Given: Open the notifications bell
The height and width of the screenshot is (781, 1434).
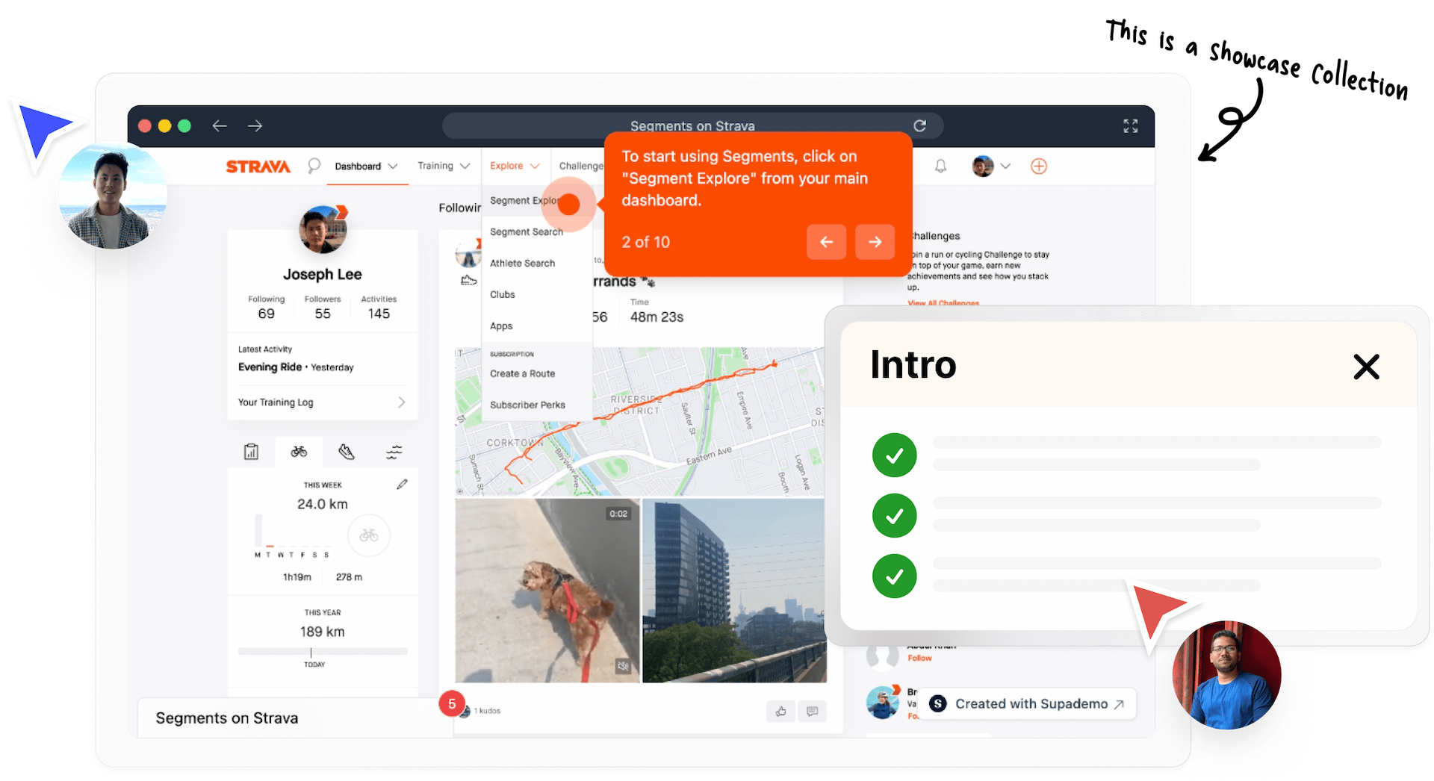Looking at the screenshot, I should (x=940, y=167).
